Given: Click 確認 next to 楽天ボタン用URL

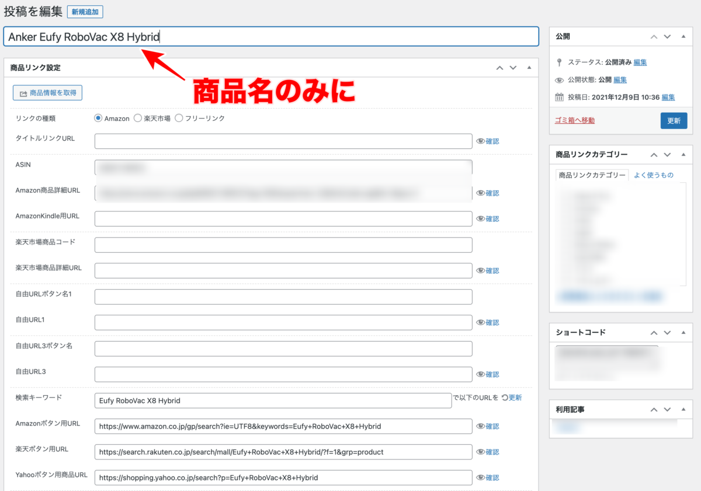Looking at the screenshot, I should pyautogui.click(x=488, y=452).
